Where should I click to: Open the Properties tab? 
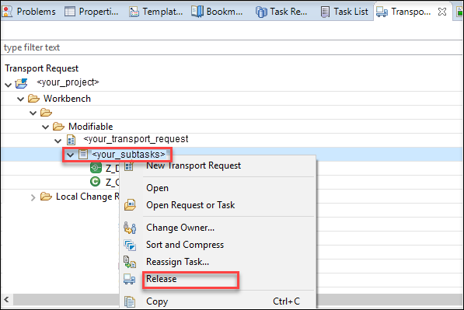pyautogui.click(x=92, y=12)
